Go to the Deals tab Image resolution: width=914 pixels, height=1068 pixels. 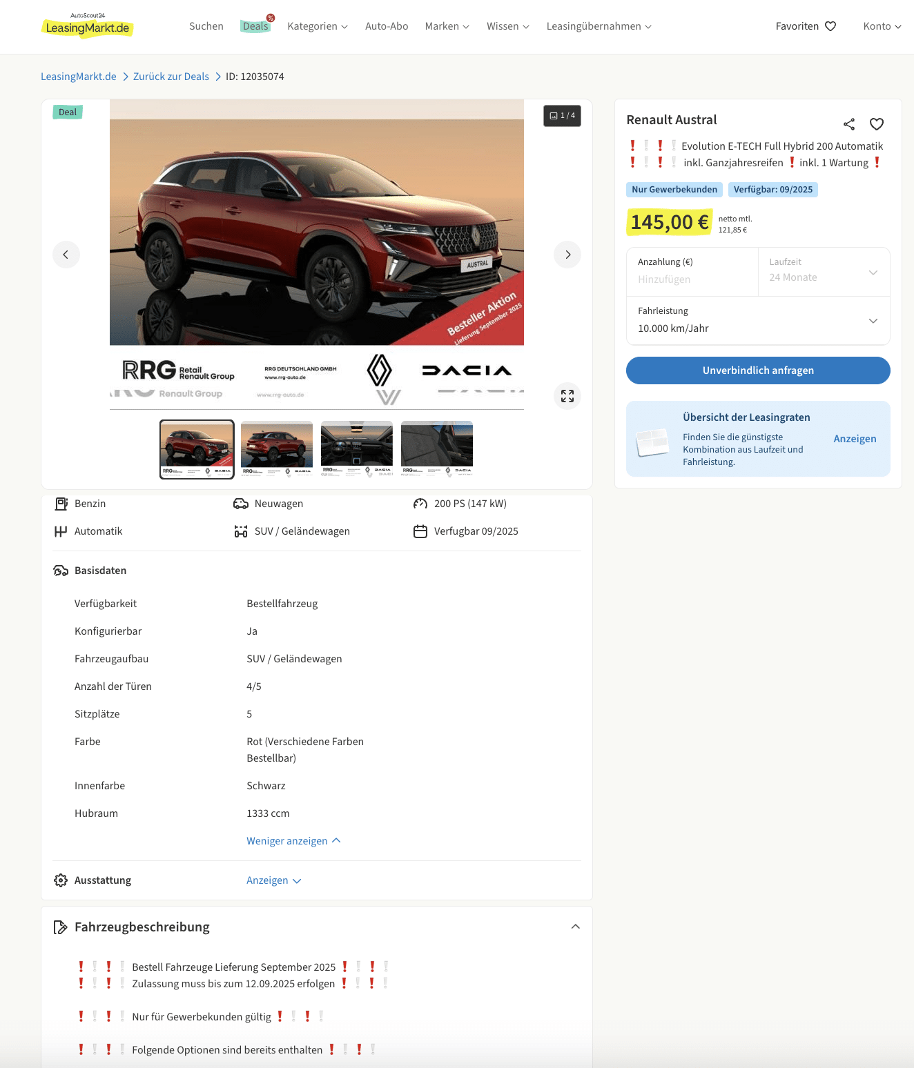(x=255, y=26)
